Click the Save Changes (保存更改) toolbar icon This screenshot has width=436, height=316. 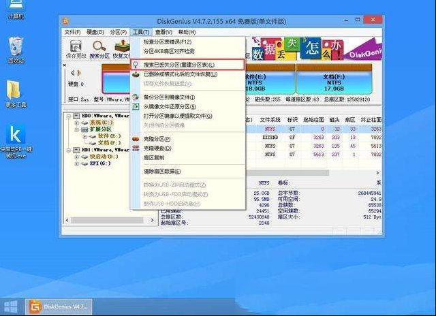click(x=76, y=46)
